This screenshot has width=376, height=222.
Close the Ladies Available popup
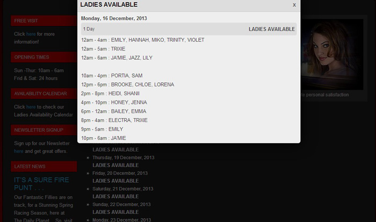(294, 5)
